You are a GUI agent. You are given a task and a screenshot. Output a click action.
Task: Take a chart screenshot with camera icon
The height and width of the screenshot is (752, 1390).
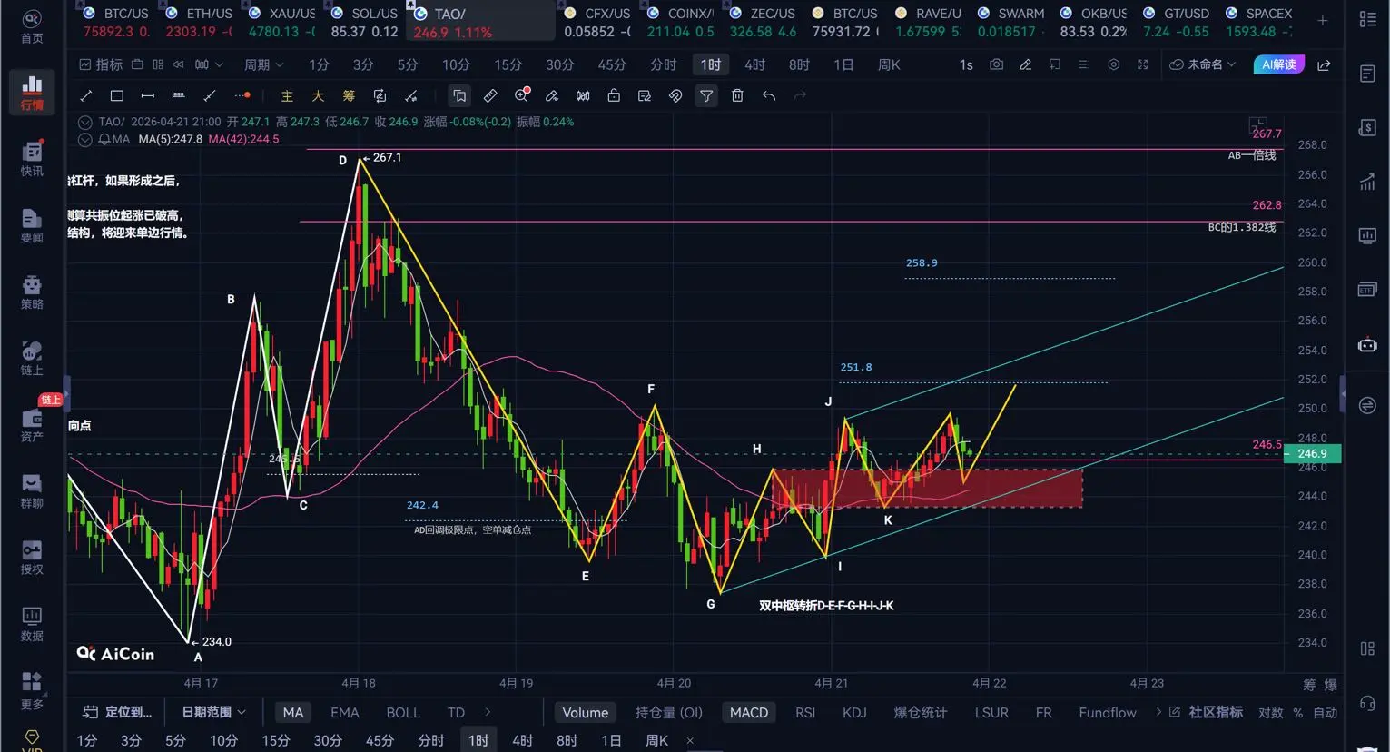997,64
